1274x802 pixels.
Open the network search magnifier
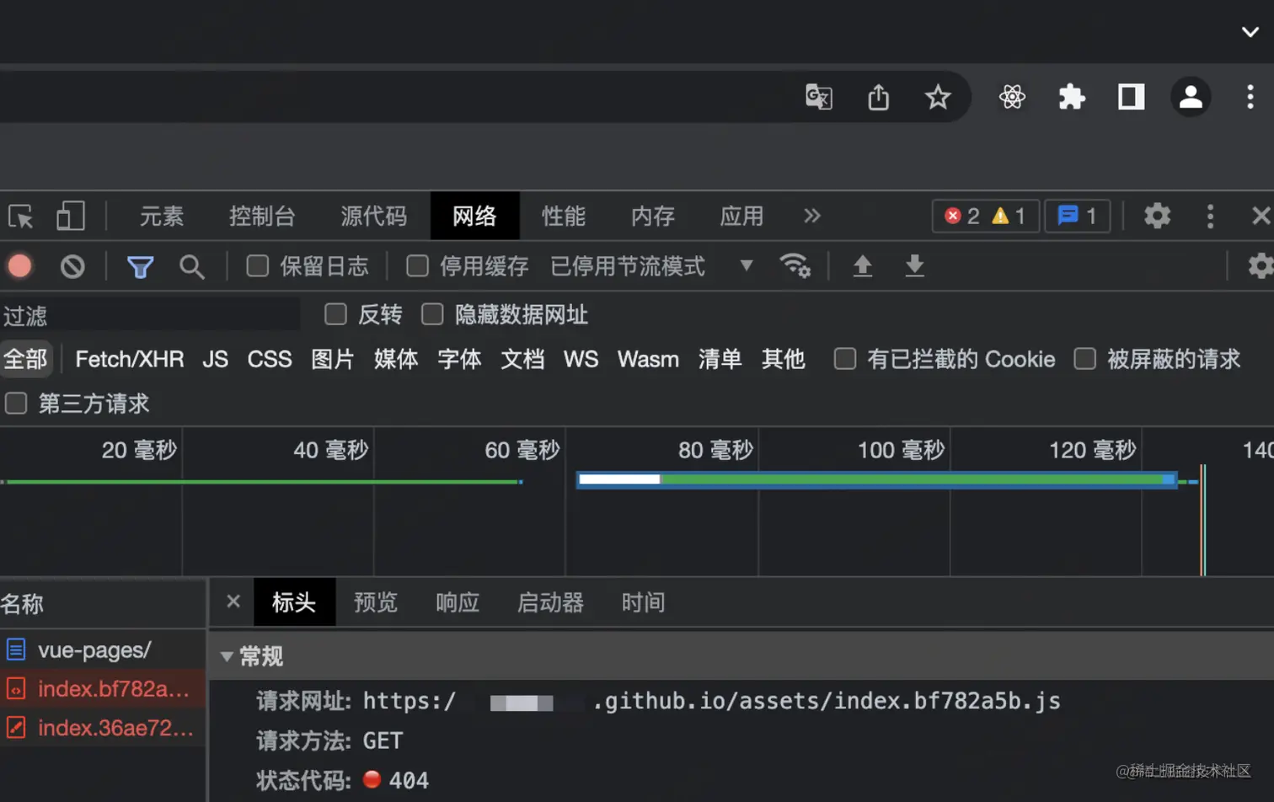coord(192,267)
